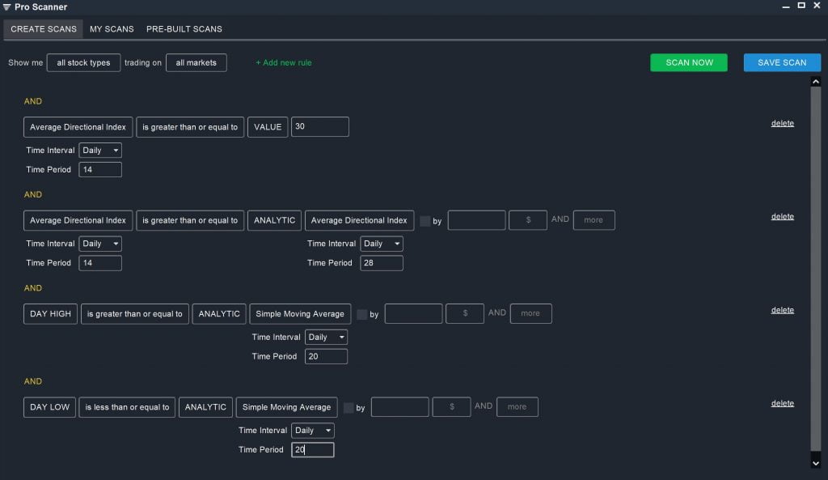This screenshot has height=480, width=828.
Task: Click scrollbar down arrow
Action: pos(815,463)
